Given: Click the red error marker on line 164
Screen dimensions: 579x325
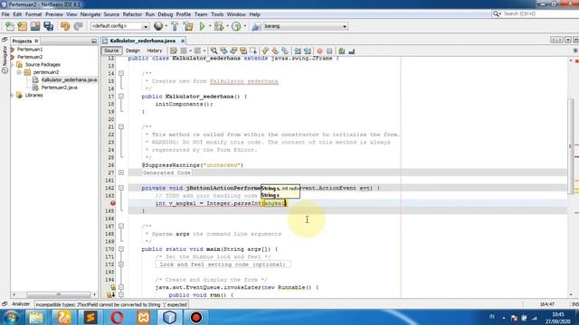Looking at the screenshot, I should 113,203.
